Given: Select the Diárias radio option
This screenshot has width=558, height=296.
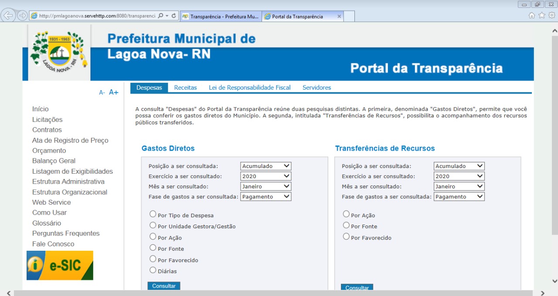Looking at the screenshot, I should [153, 270].
